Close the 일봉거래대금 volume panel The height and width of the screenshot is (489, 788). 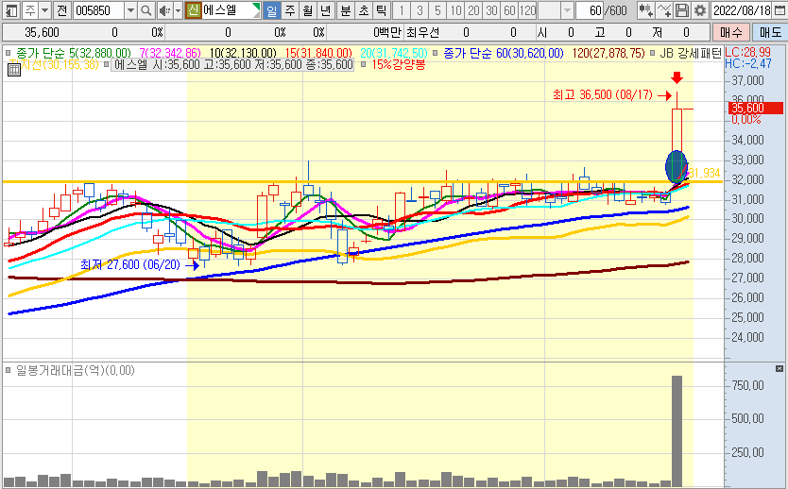click(779, 368)
